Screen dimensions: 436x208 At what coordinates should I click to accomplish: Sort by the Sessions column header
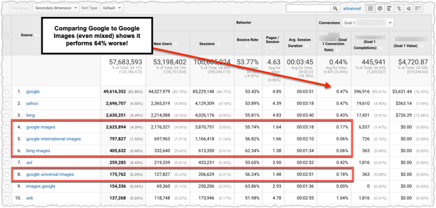(207, 44)
